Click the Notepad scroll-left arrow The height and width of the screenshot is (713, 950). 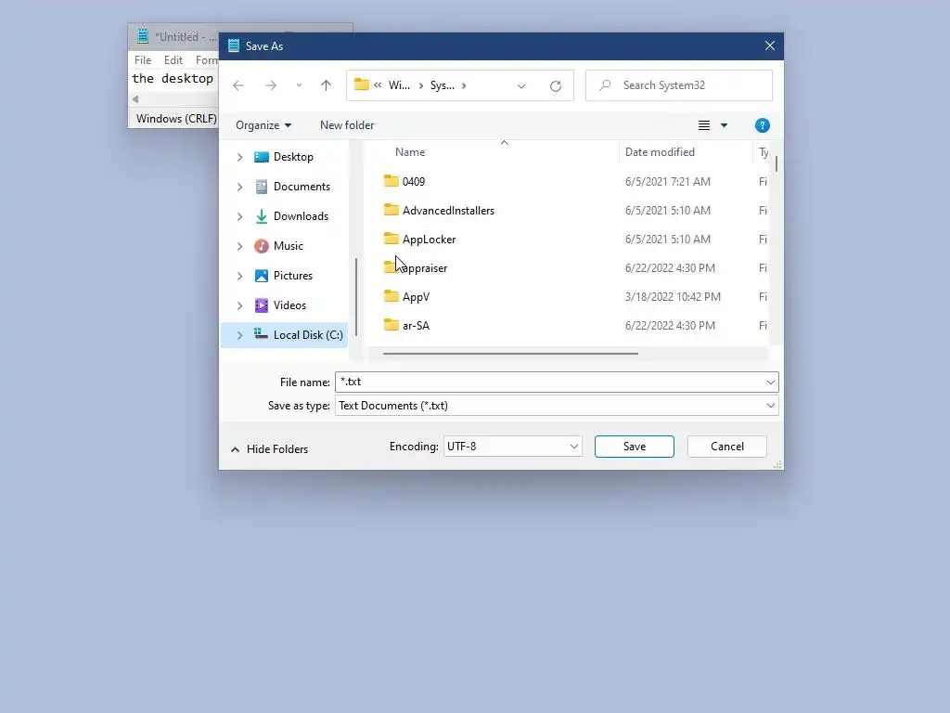(x=135, y=98)
